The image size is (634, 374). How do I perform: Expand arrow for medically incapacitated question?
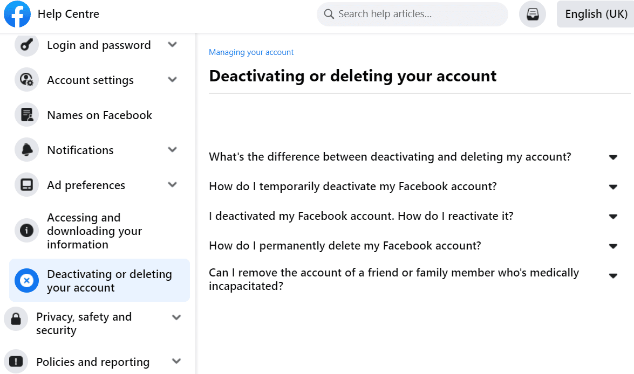click(613, 276)
